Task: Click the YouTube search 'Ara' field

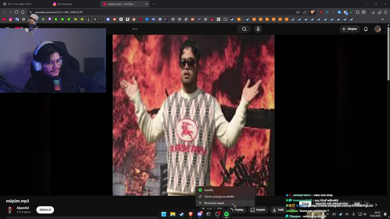Action: coord(184,29)
